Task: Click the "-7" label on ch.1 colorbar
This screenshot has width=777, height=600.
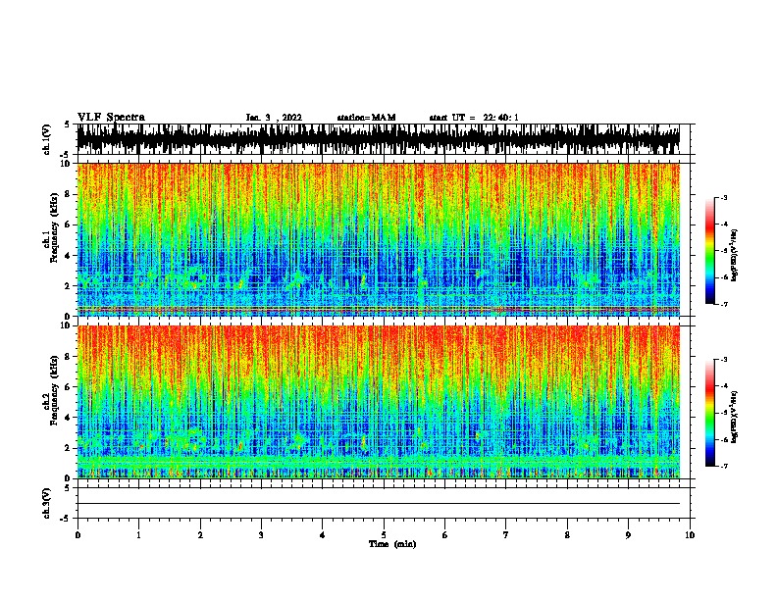Action: click(723, 304)
